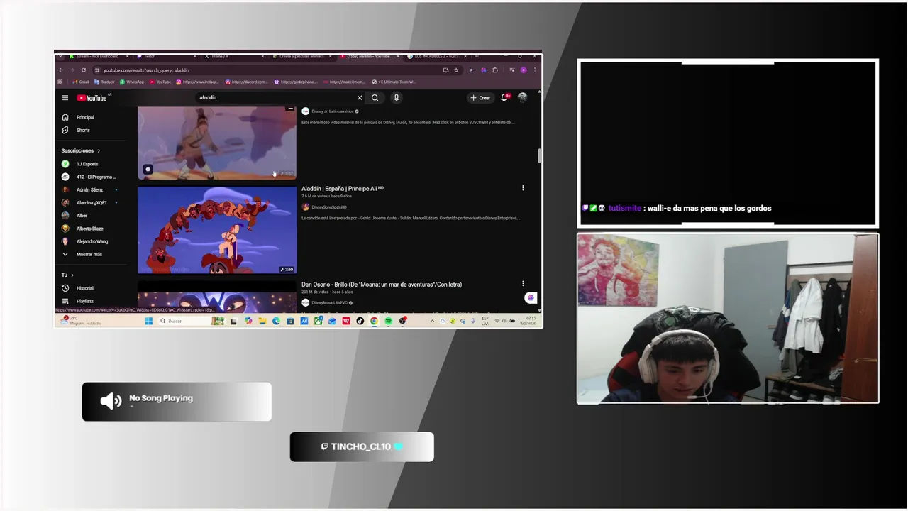Open title Aladdin | España | Príncipe Alí

tap(343, 189)
